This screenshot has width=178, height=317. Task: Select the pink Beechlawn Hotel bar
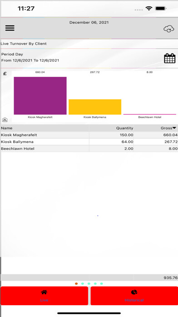coord(149,114)
